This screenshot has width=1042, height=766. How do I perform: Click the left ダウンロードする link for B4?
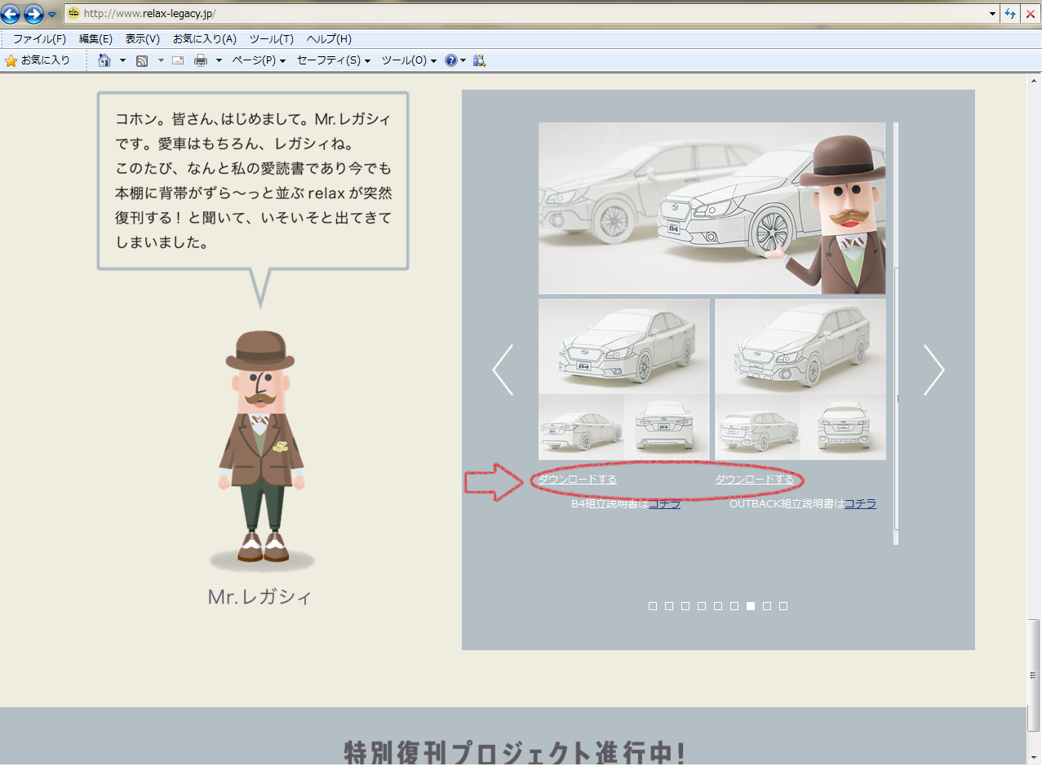tap(578, 480)
